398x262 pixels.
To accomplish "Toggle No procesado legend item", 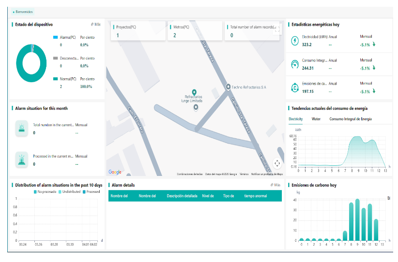I will point(45,192).
